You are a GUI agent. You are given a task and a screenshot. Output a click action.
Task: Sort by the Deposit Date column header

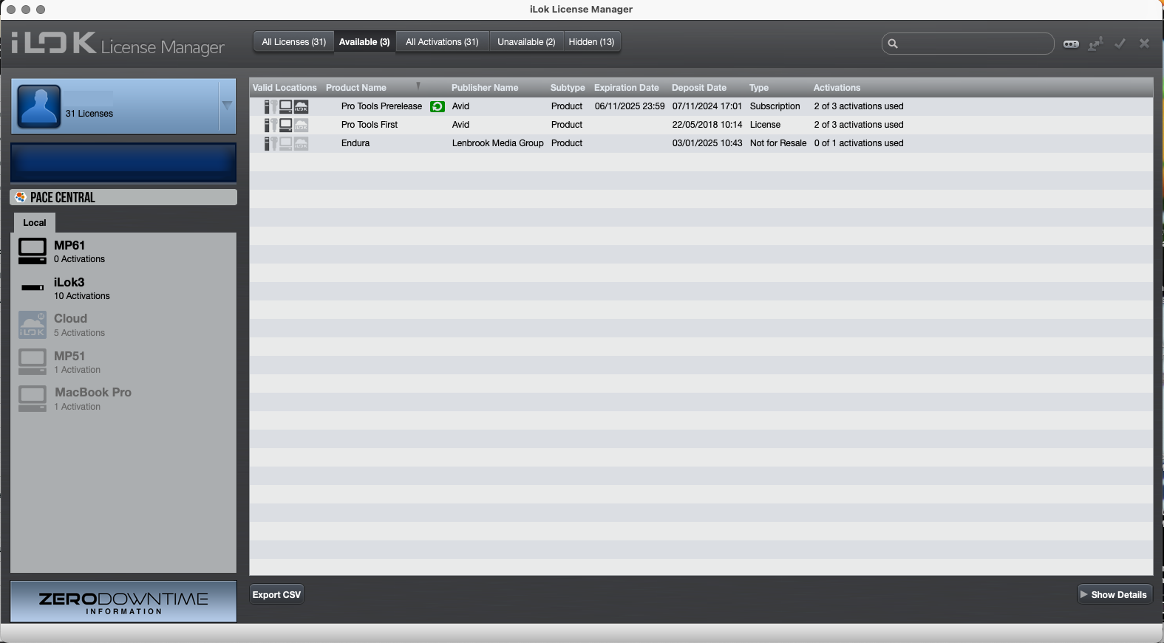tap(699, 88)
